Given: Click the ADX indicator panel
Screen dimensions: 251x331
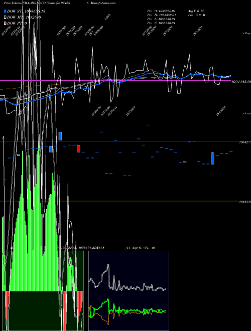Looking at the screenshot, I should pos(129,291).
